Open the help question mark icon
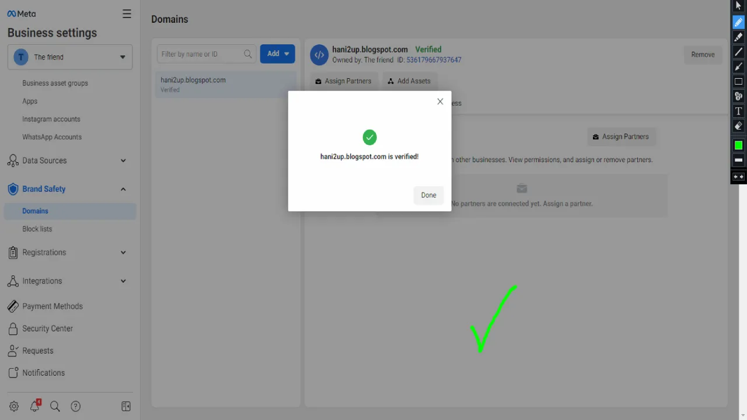This screenshot has width=747, height=420. tap(75, 407)
